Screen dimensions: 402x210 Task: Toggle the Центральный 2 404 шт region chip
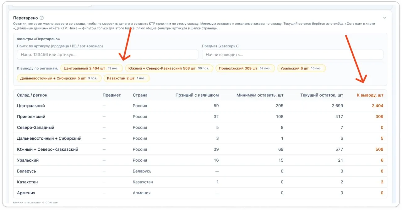91,68
